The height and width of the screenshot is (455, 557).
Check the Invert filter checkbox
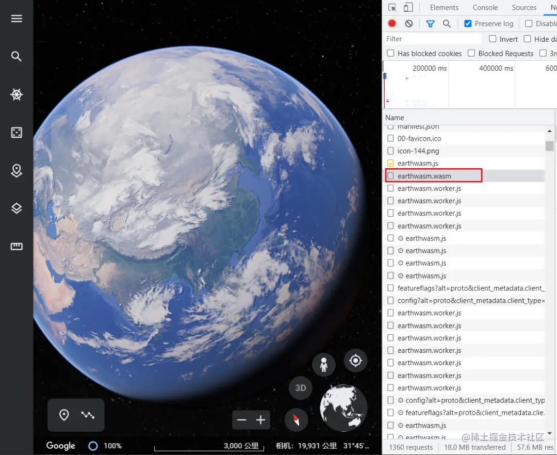[493, 39]
